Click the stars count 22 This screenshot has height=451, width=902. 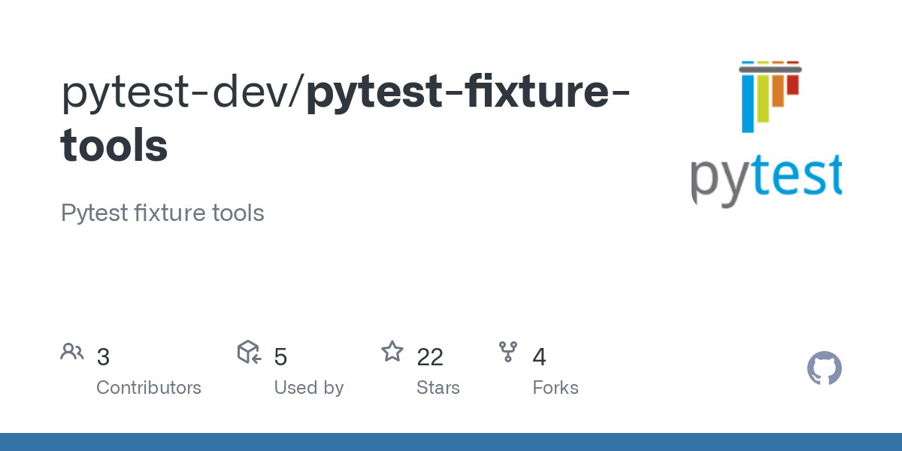click(430, 357)
